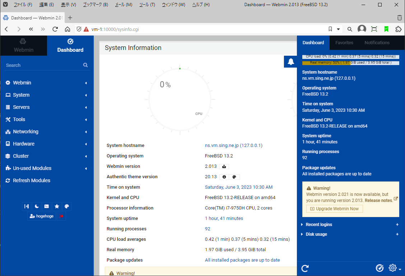Expand the Hardware category
Viewport: 405px width, 276px height.
coord(47,144)
